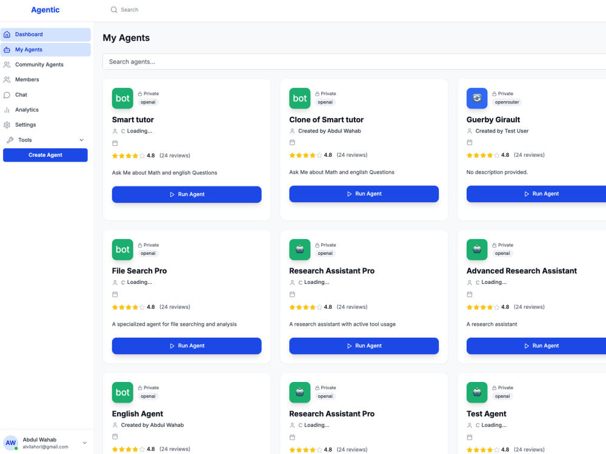Click Created by Test User text
The image size is (606, 454).
coord(502,131)
